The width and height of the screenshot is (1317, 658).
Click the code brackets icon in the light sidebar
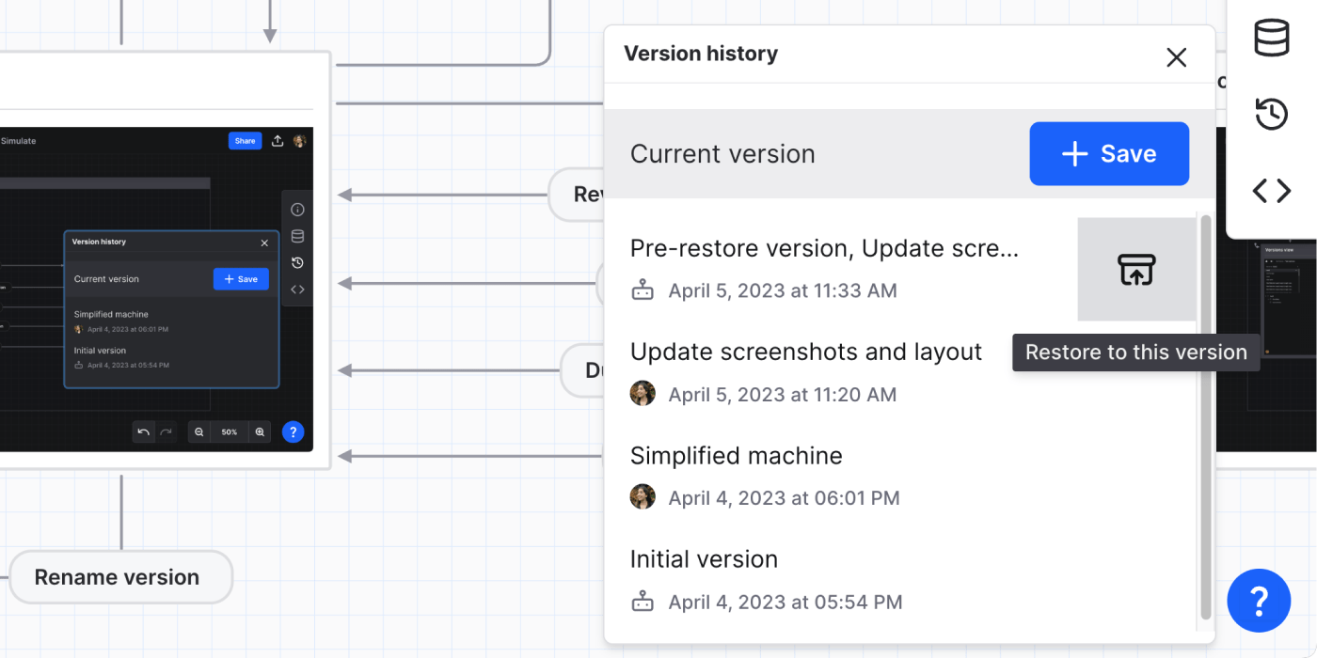click(1272, 191)
